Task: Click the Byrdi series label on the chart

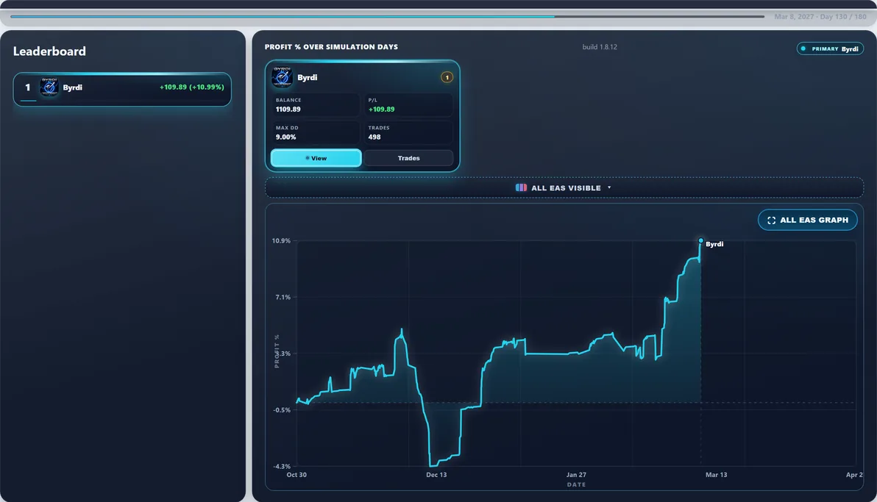Action: [714, 244]
